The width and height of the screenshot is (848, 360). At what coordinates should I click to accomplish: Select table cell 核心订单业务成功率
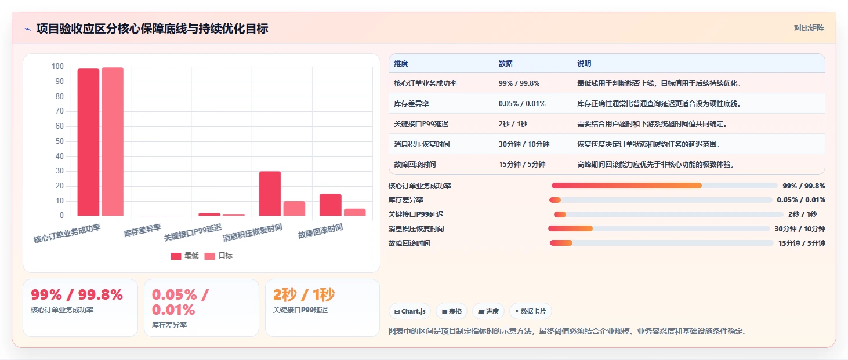tap(425, 83)
